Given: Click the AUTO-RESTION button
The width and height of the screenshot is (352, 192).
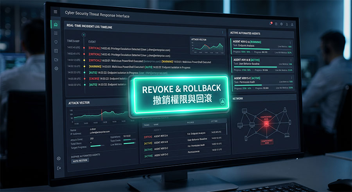Looking at the screenshot, I should 80,161.
